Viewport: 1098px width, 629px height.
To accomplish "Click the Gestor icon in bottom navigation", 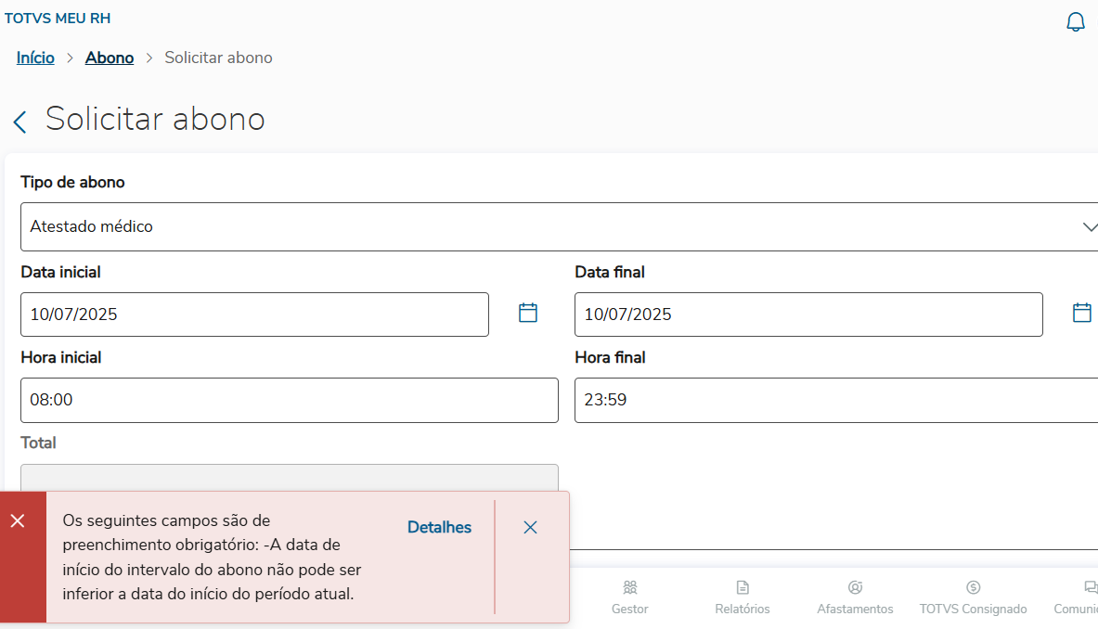I will tap(630, 587).
